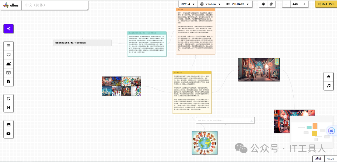Screen dimensions: 337x162
Task: Click the round Ai assistant badge
Action: 331,131
